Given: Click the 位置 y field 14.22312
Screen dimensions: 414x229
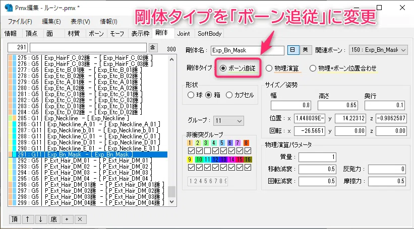Looking at the screenshot, I should tap(350, 118).
